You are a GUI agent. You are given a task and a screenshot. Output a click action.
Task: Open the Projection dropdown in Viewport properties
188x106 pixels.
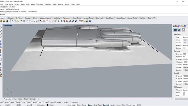pyautogui.click(x=185, y=45)
